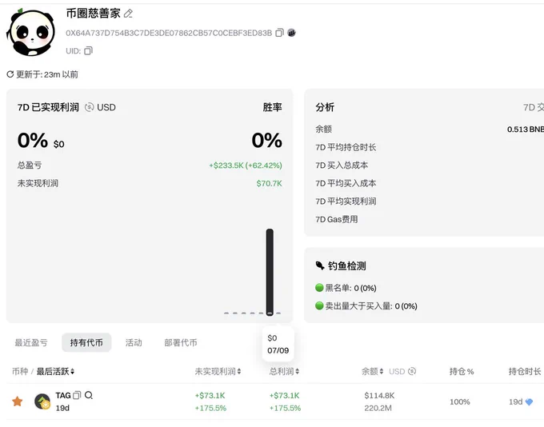Sort by 最后活跃 column
The image size is (544, 427).
click(x=55, y=372)
